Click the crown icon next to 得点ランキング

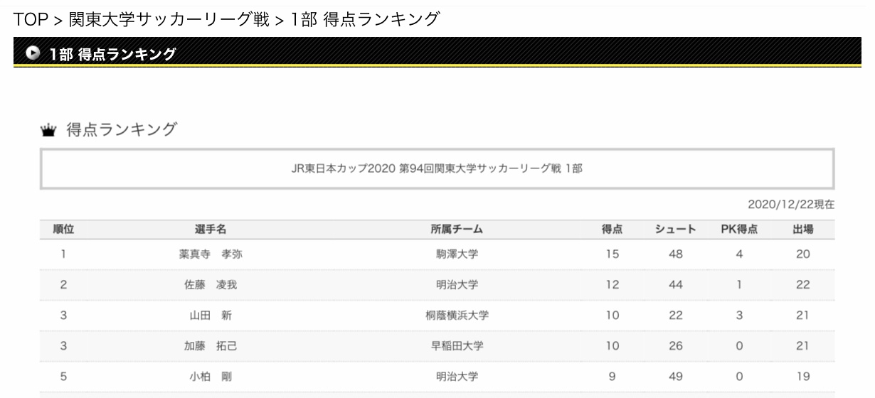point(49,129)
